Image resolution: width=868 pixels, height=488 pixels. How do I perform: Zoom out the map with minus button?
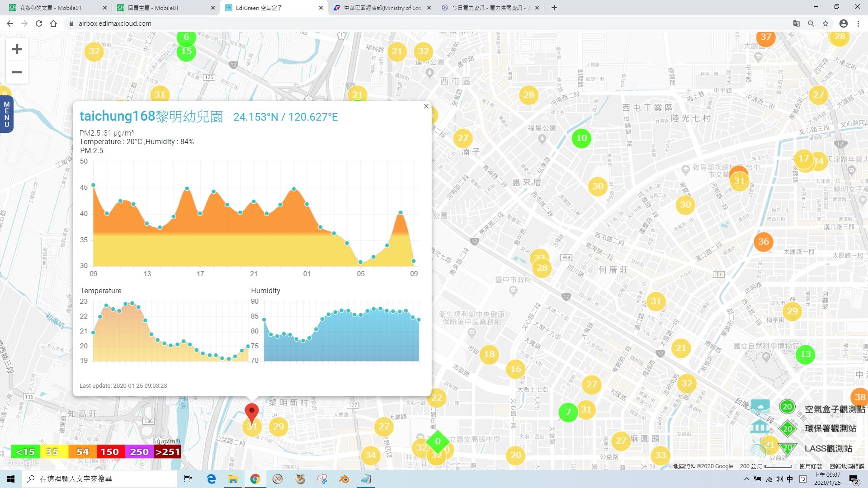coord(17,72)
